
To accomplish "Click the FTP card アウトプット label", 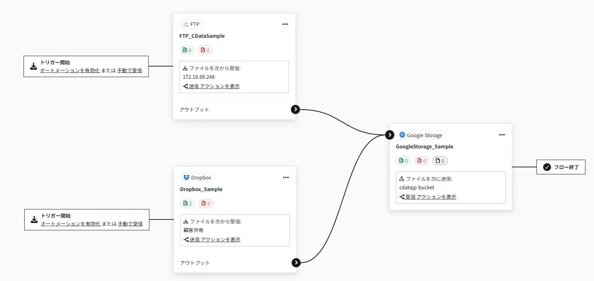I will [194, 109].
